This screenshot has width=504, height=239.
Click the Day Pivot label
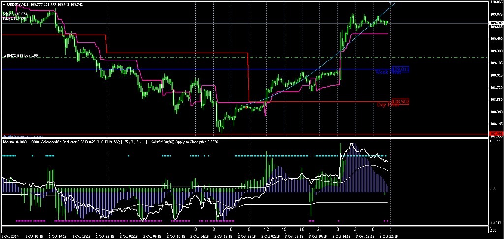388,105
